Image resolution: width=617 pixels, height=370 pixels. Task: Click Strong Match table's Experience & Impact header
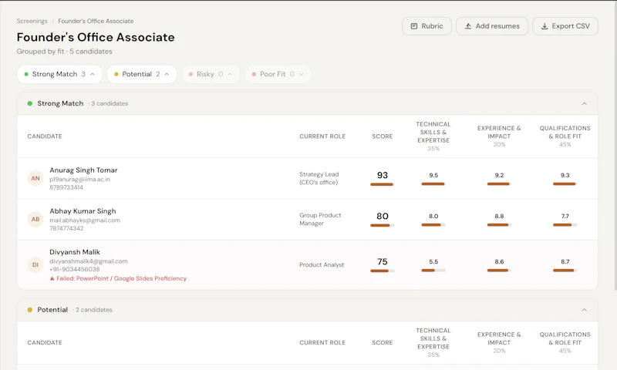pos(499,136)
